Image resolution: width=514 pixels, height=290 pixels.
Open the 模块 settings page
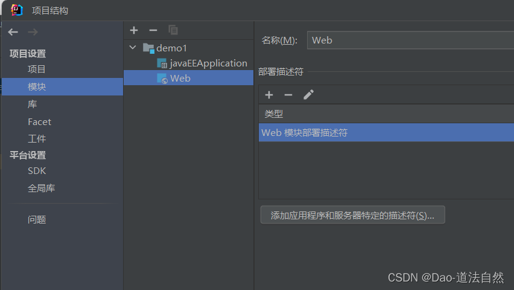pos(62,87)
